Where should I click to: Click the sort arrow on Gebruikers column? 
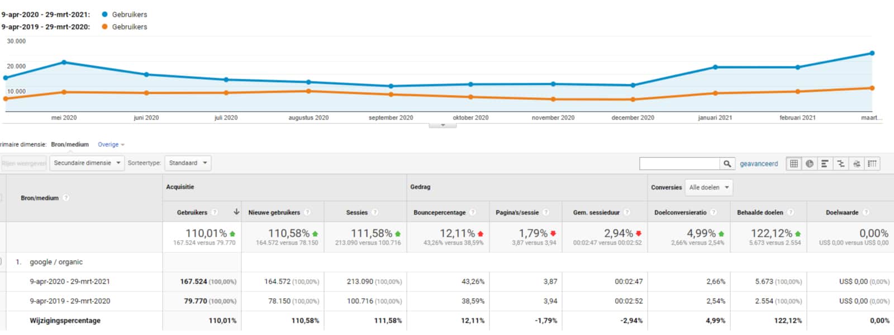(x=236, y=212)
